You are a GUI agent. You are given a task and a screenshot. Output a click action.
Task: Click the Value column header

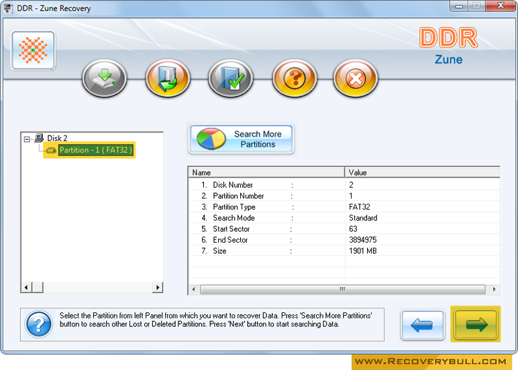tap(423, 173)
